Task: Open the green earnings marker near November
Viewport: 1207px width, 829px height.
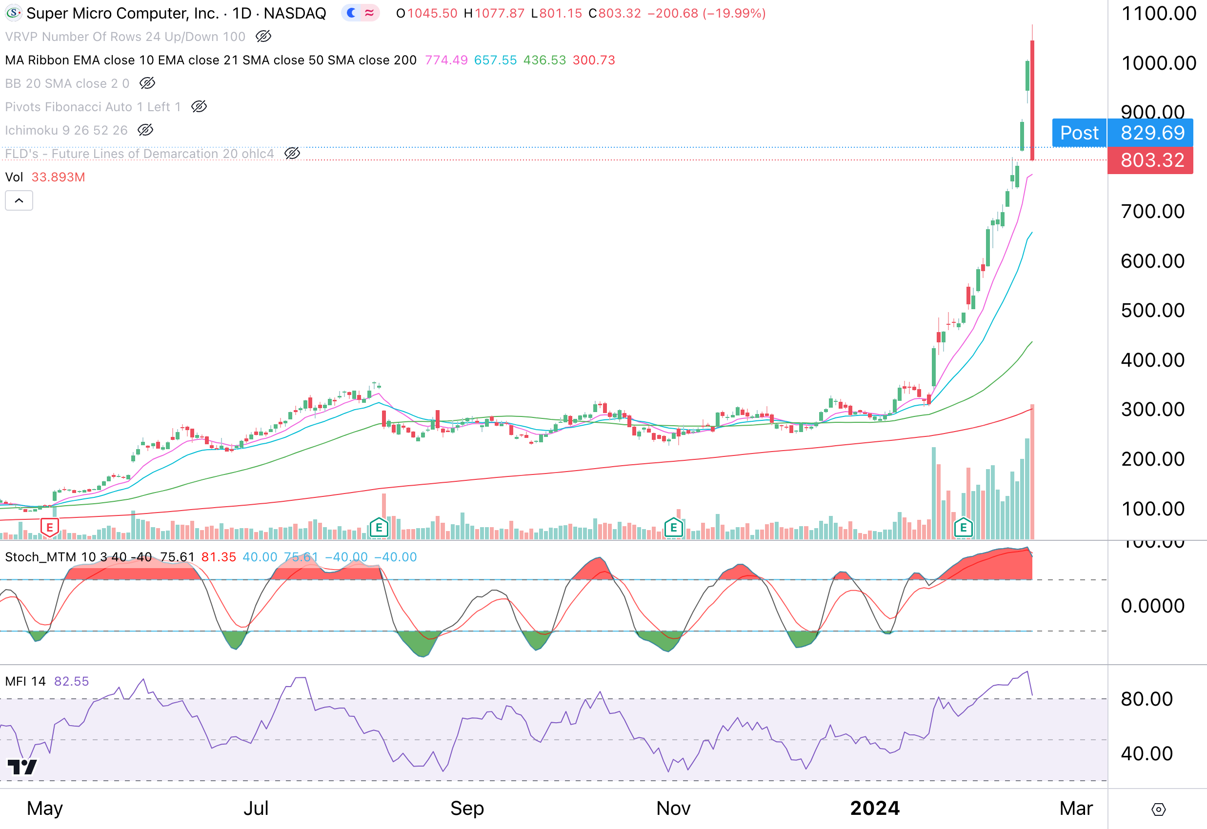Action: click(x=674, y=528)
